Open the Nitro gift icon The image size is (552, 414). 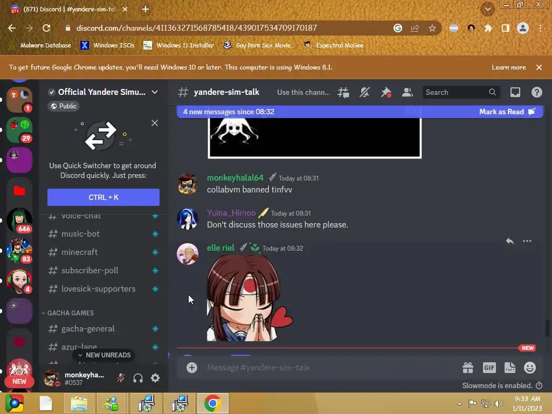(x=468, y=368)
